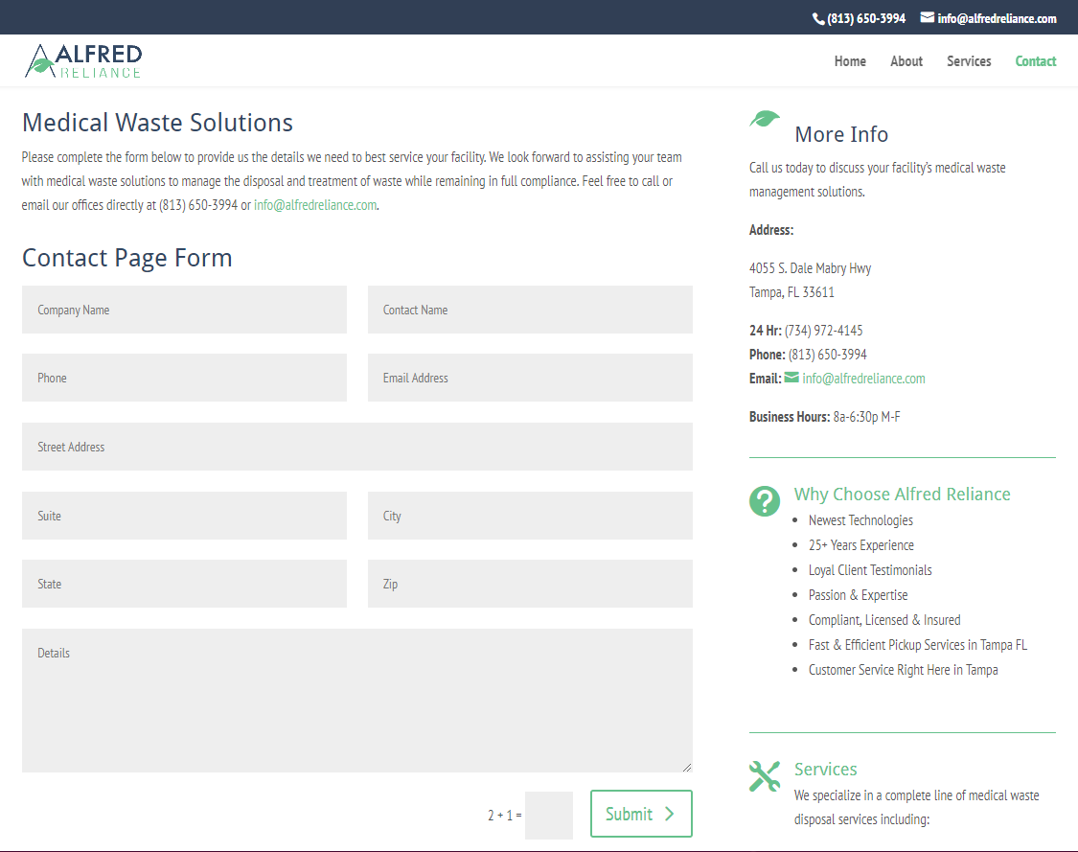Viewport: 1078px width, 852px height.
Task: Select the Contact menu item
Action: coord(1036,61)
